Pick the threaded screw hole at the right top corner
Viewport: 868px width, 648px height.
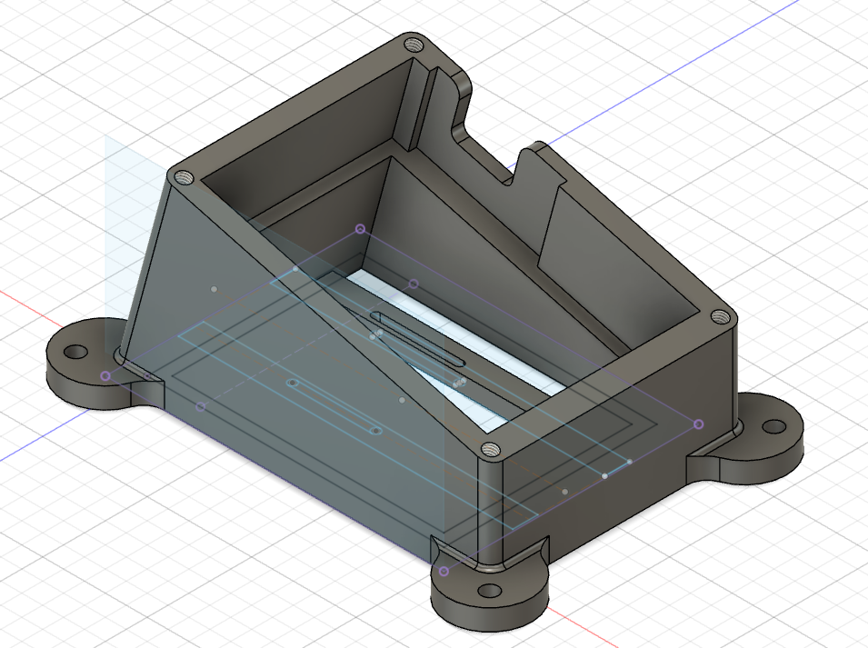[720, 317]
